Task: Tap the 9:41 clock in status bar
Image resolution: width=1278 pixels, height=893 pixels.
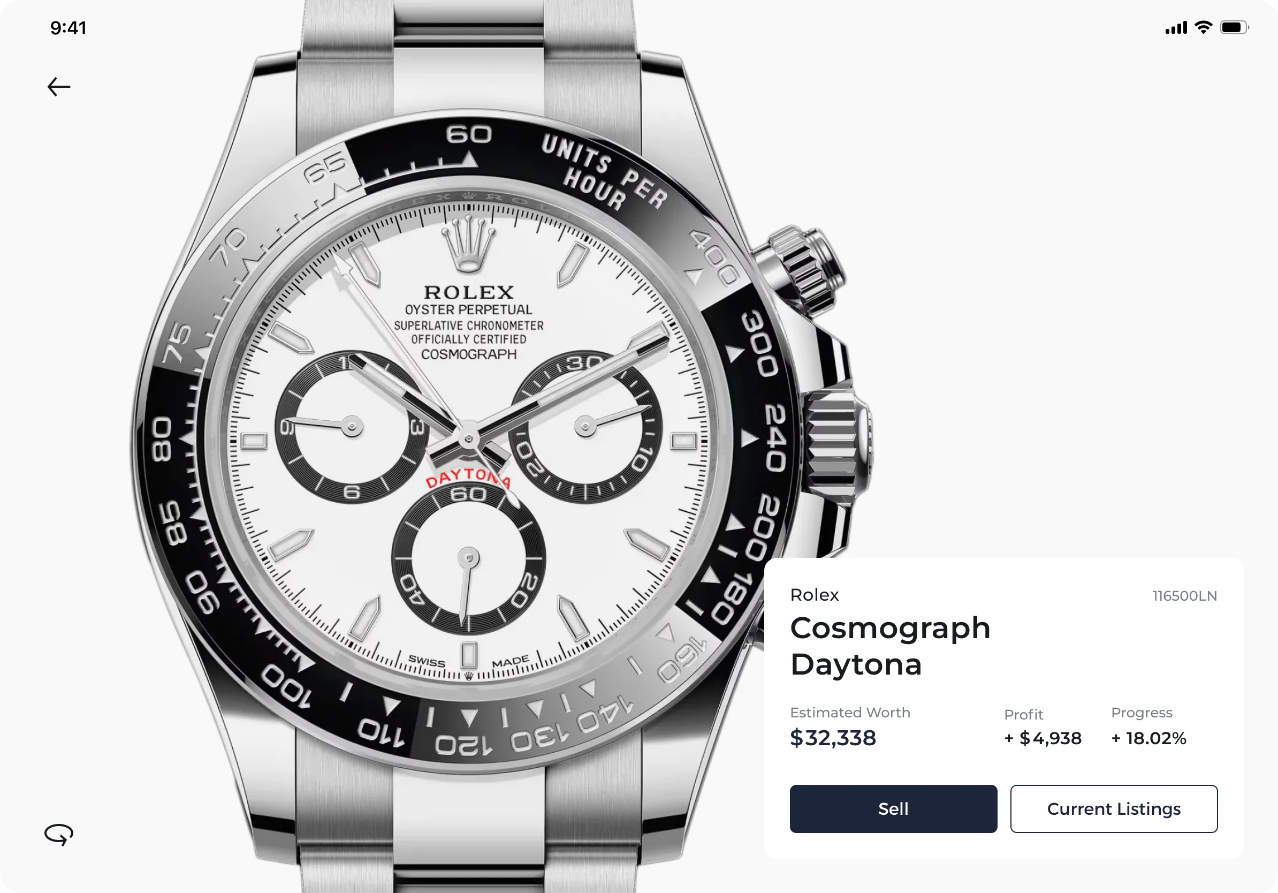Action: 68,28
